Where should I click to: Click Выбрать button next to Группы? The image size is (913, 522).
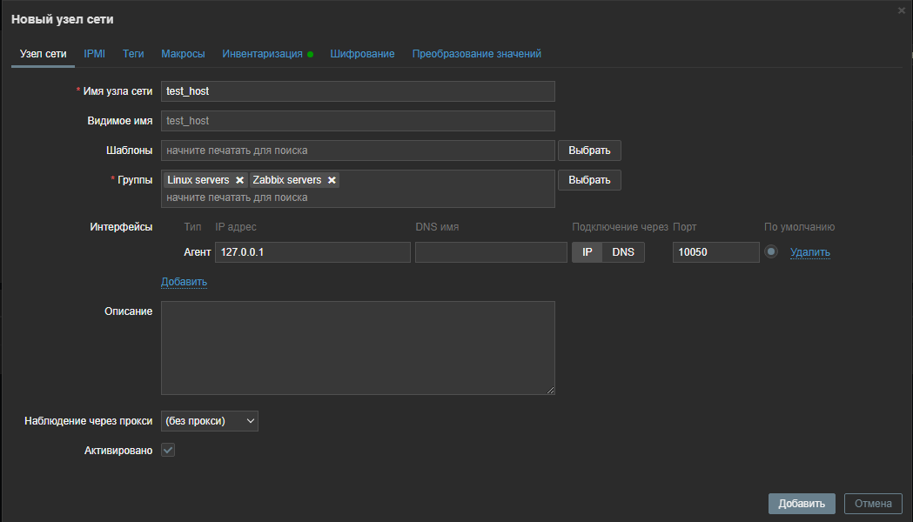point(589,180)
